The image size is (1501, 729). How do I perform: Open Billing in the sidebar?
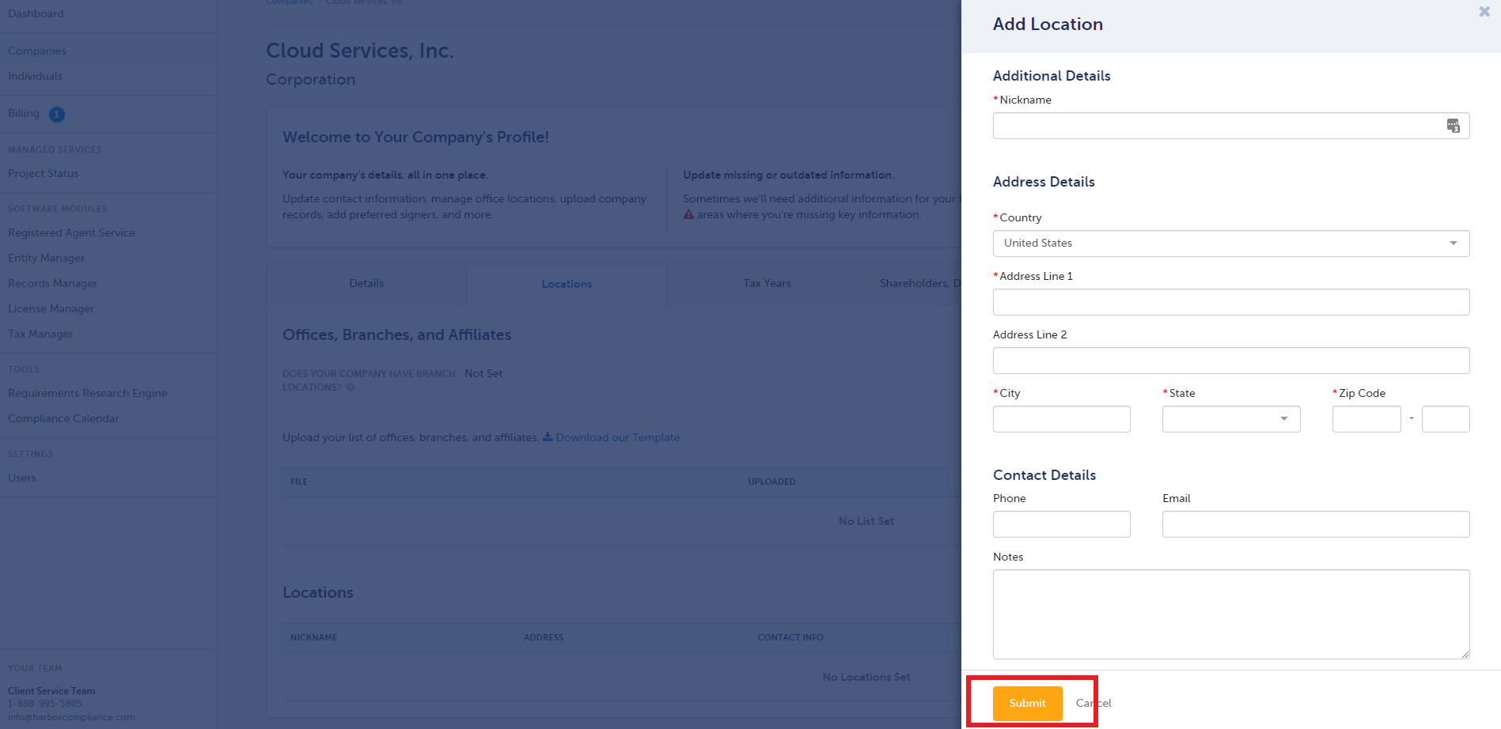pyautogui.click(x=24, y=113)
